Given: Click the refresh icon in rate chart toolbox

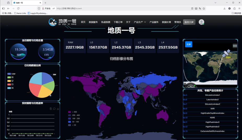Looking at the screenshot, I should (54, 109).
